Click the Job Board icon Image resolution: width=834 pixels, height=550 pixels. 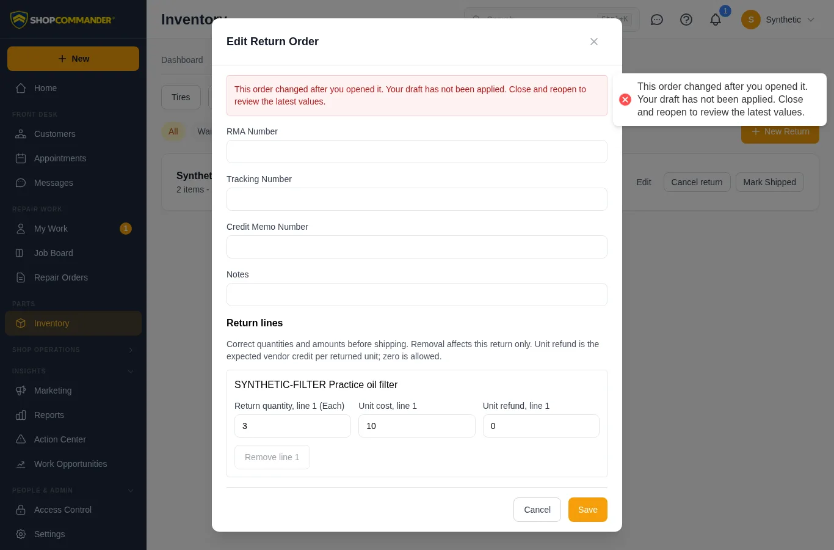tap(20, 253)
